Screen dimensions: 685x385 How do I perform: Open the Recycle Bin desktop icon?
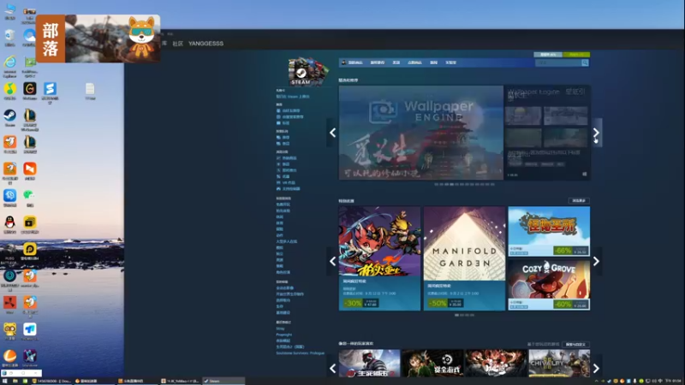(x=9, y=38)
